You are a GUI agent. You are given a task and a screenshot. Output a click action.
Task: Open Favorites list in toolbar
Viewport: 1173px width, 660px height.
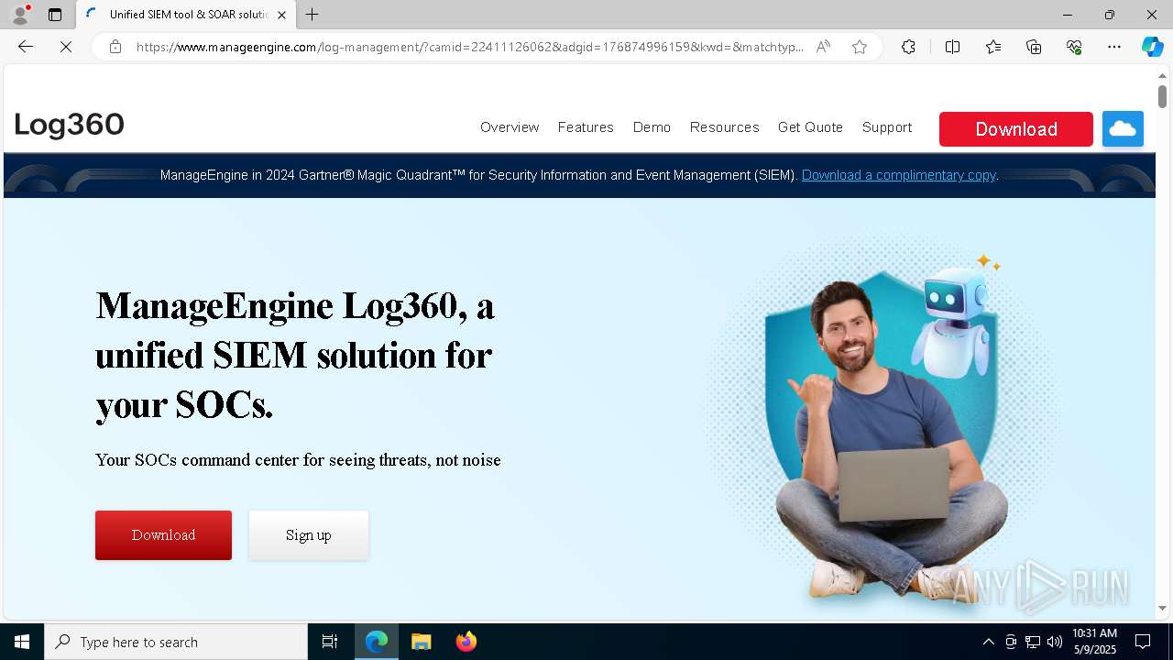point(993,47)
